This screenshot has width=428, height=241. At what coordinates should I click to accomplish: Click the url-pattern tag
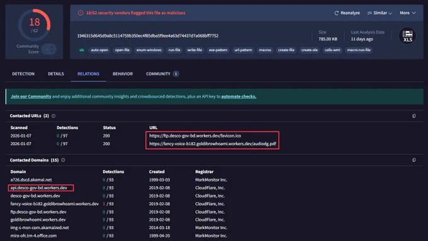pyautogui.click(x=243, y=50)
